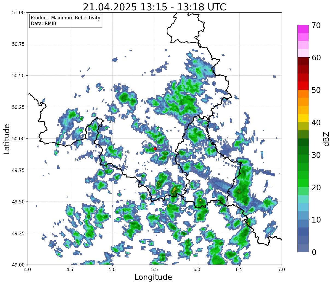Click the longitude tick label 4.0

[28, 270]
